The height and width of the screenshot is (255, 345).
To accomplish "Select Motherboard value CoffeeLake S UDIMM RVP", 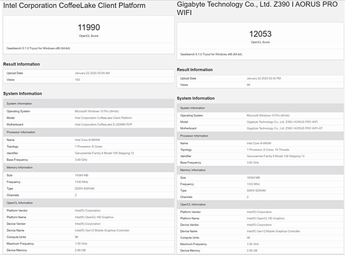I will (x=103, y=125).
